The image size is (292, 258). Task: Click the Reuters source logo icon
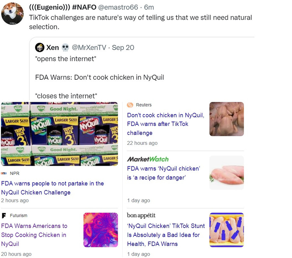click(x=130, y=105)
